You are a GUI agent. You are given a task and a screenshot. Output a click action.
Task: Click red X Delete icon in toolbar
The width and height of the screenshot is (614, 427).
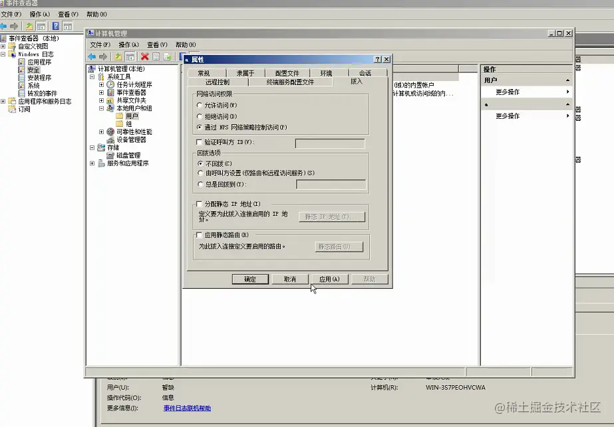[x=144, y=56]
